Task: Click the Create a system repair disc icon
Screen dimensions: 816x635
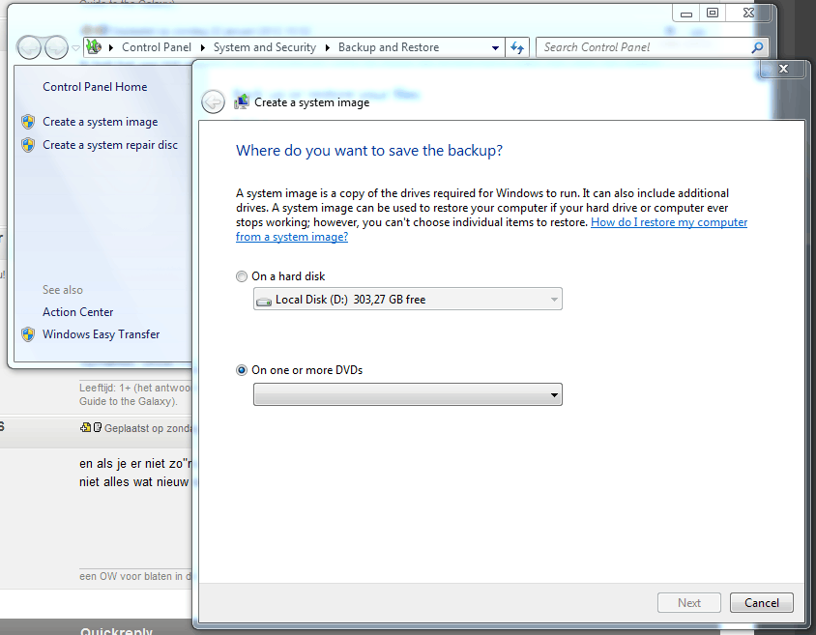Action: [x=28, y=144]
